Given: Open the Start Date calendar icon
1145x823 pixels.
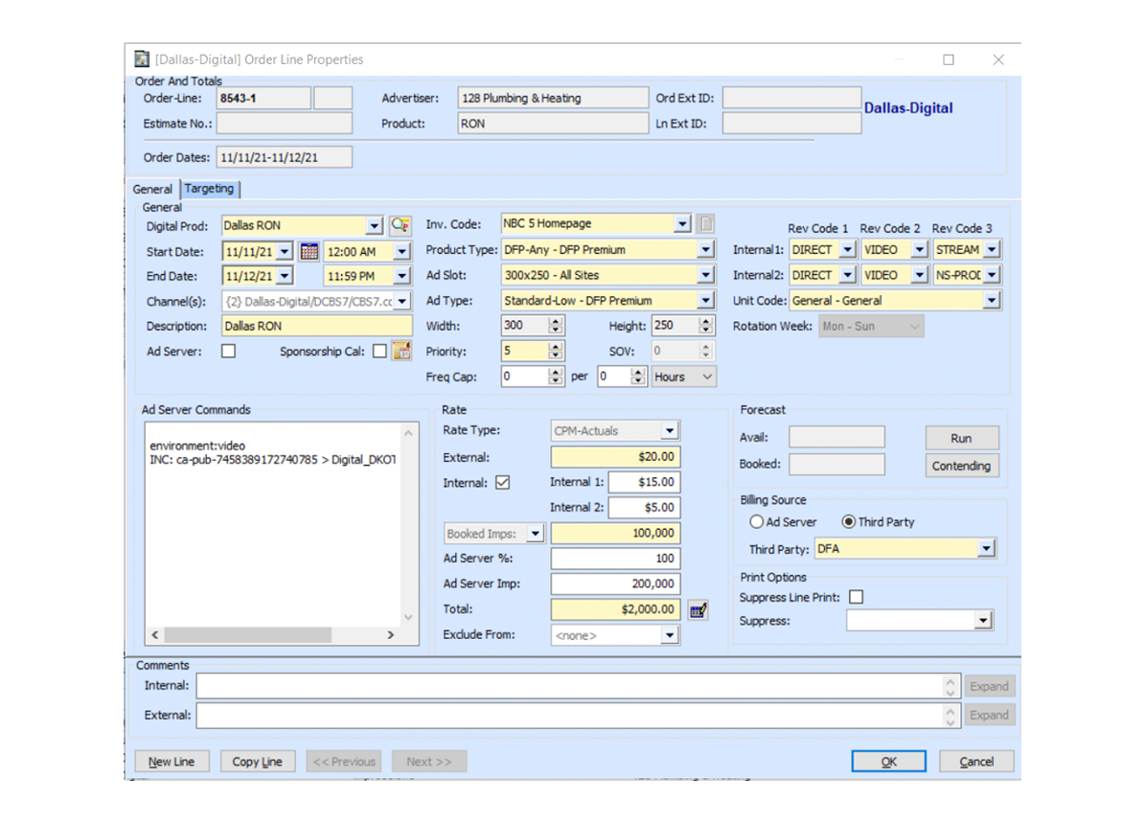Looking at the screenshot, I should click(x=309, y=252).
